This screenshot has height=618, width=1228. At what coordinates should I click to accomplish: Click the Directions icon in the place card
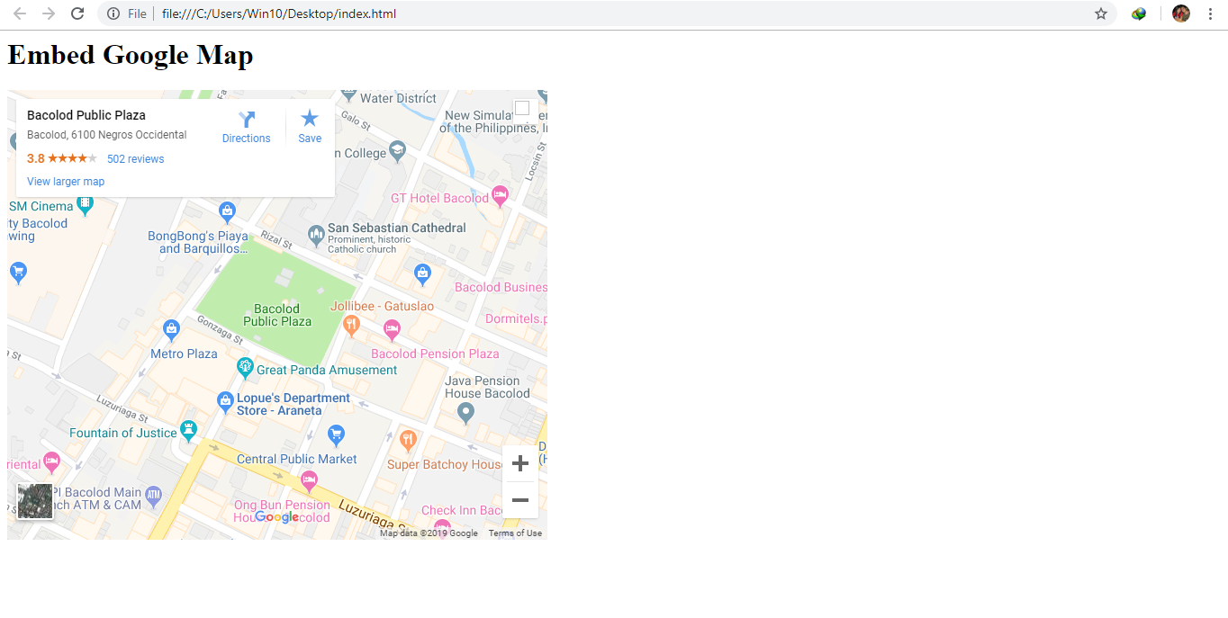point(247,120)
